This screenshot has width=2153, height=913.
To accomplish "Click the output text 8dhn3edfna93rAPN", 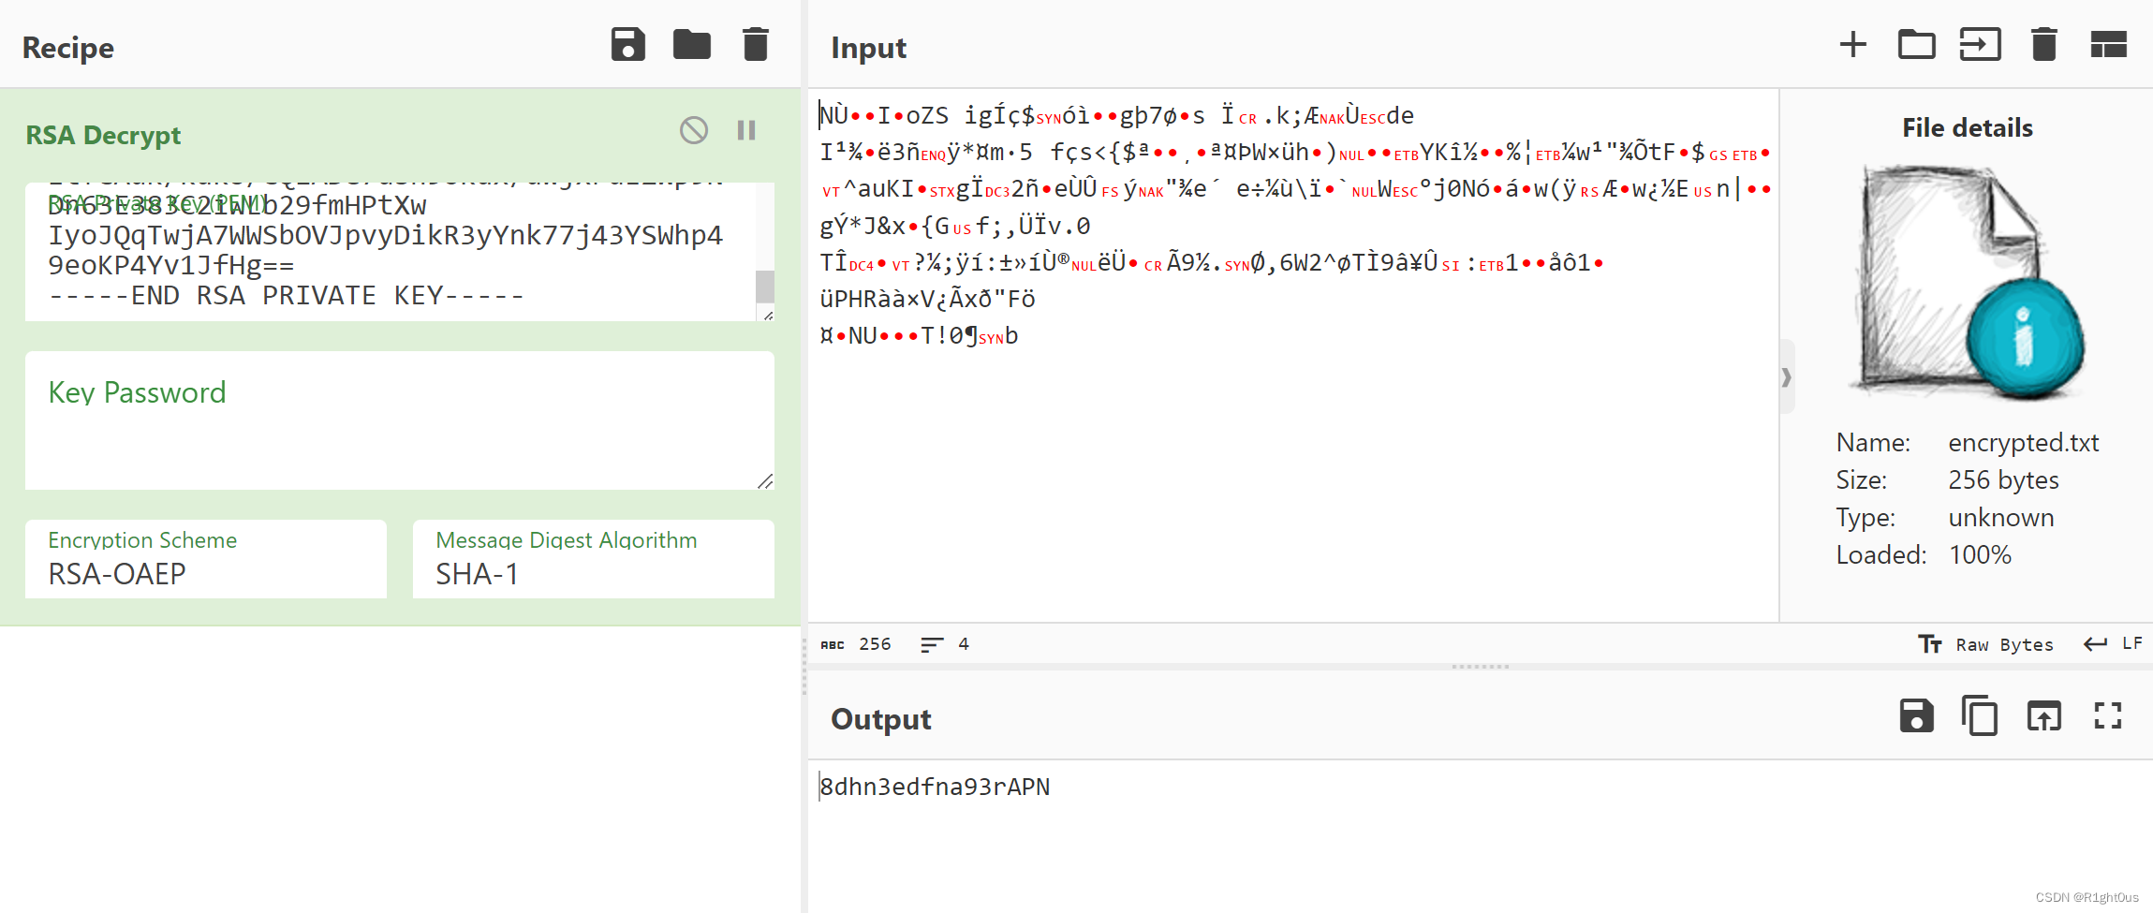I will 935,787.
